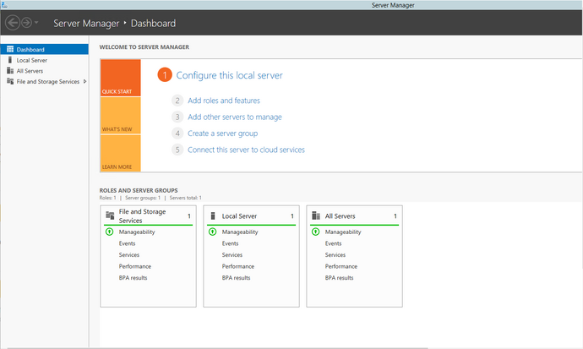Image resolution: width=583 pixels, height=349 pixels.
Task: Select Local Server in the navigation pane
Action: (44, 60)
